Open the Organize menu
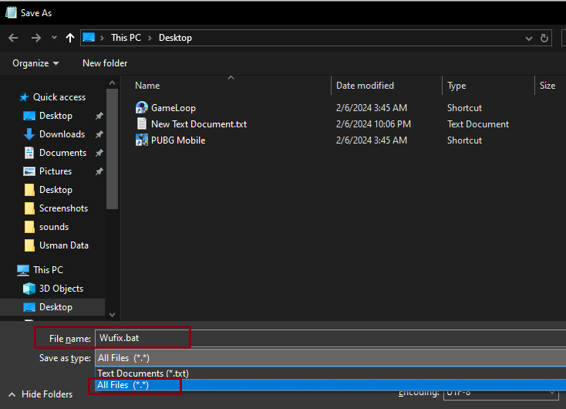Viewport: 566px width, 409px height. pos(35,63)
